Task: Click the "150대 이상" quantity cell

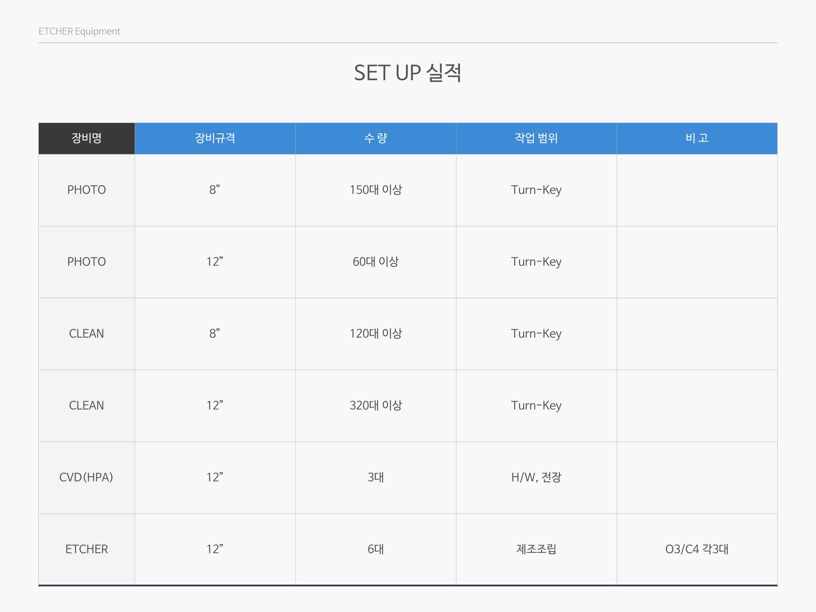Action: (x=375, y=190)
